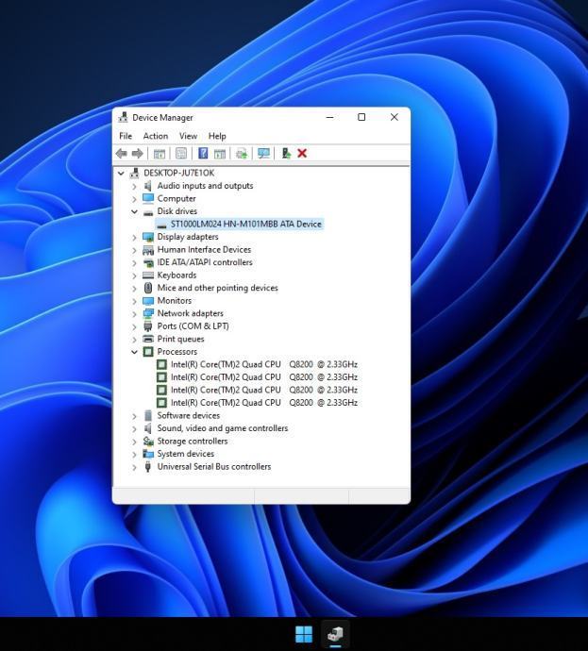The height and width of the screenshot is (651, 588).
Task: Open the View menu
Action: [x=188, y=136]
